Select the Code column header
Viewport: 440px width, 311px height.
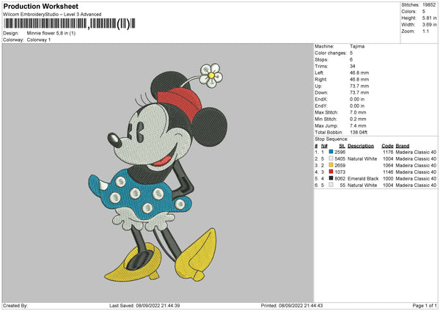coord(387,145)
